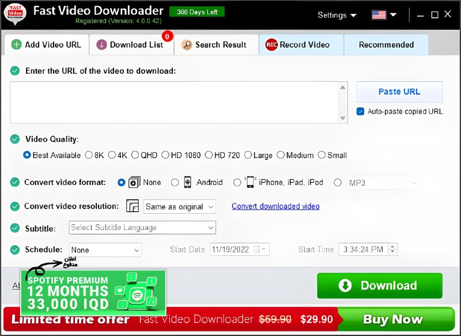Click the Spotify Premium advertisement banner
This screenshot has width=461, height=336.
(93, 293)
